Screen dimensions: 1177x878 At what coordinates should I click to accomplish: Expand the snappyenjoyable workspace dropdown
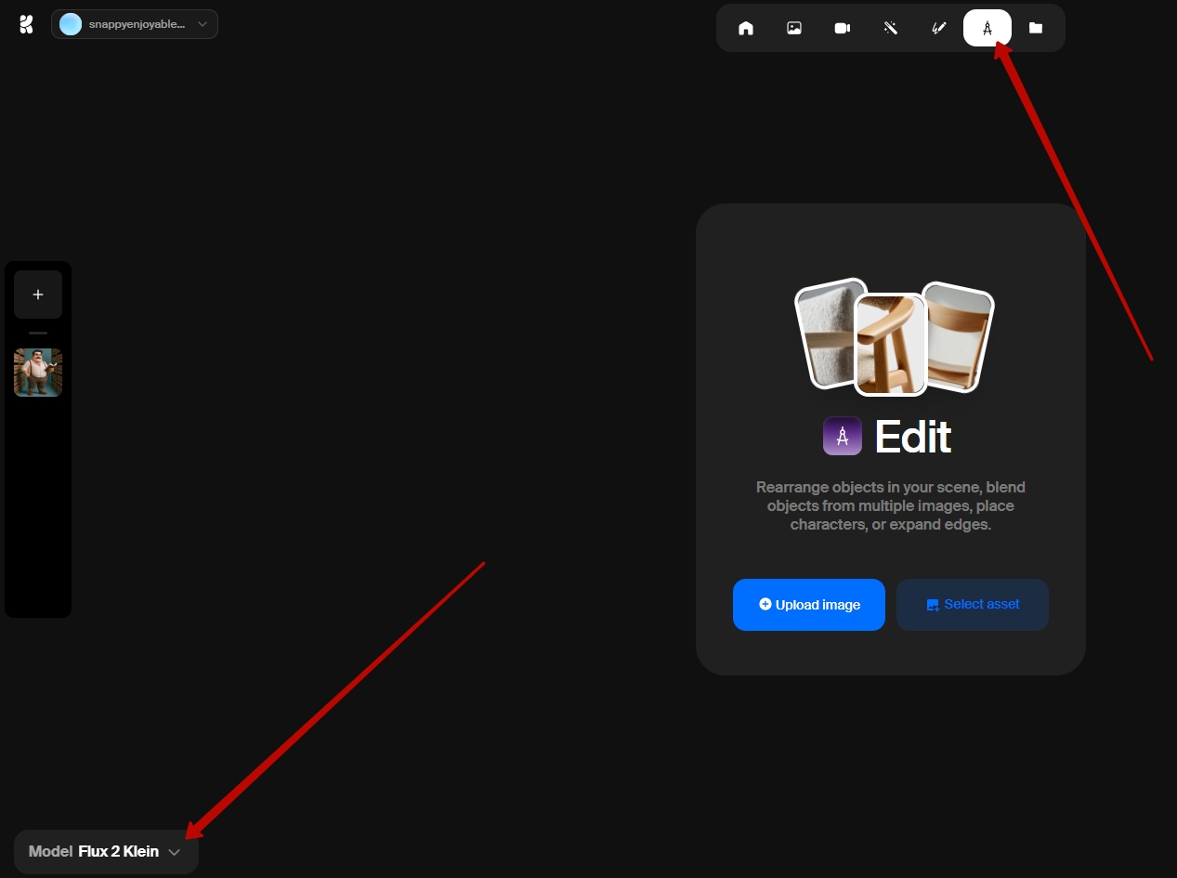[202, 24]
